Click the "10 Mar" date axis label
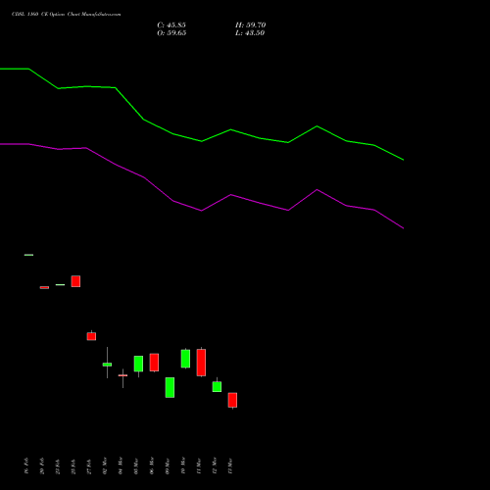Viewport: 490px width, 490px height. [183, 465]
